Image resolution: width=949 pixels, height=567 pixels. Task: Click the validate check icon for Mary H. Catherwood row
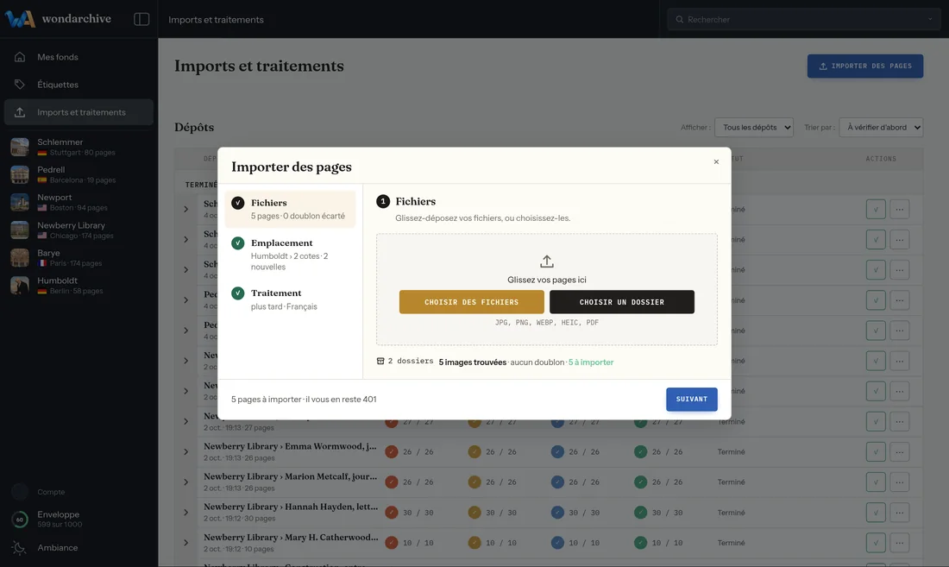point(876,543)
